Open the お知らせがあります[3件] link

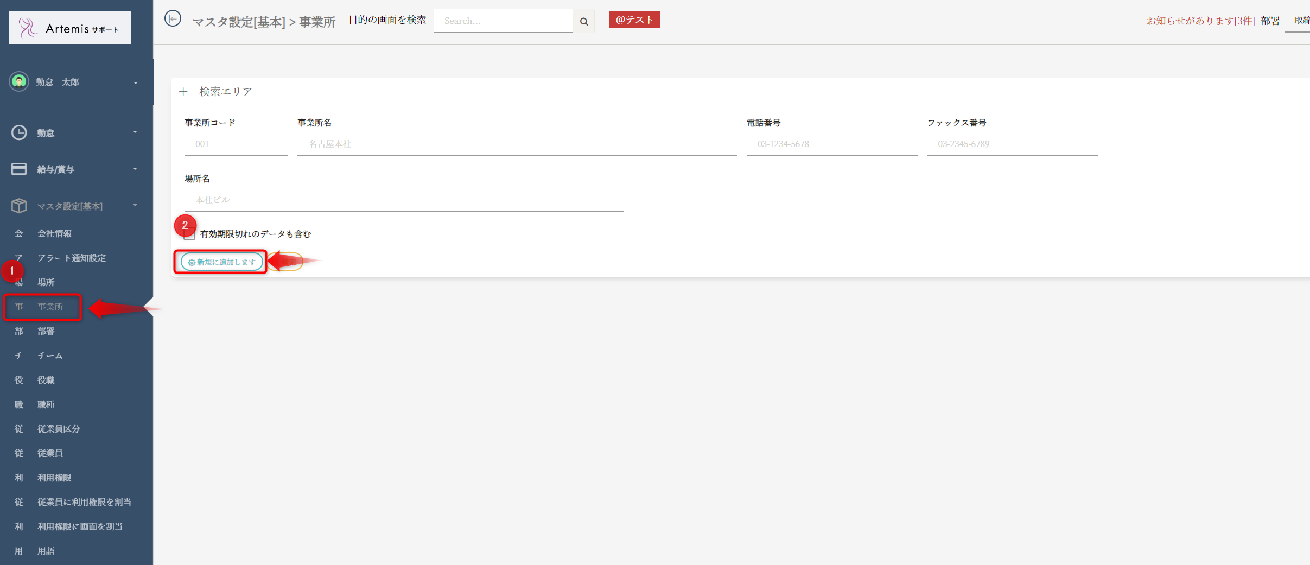tap(1200, 21)
